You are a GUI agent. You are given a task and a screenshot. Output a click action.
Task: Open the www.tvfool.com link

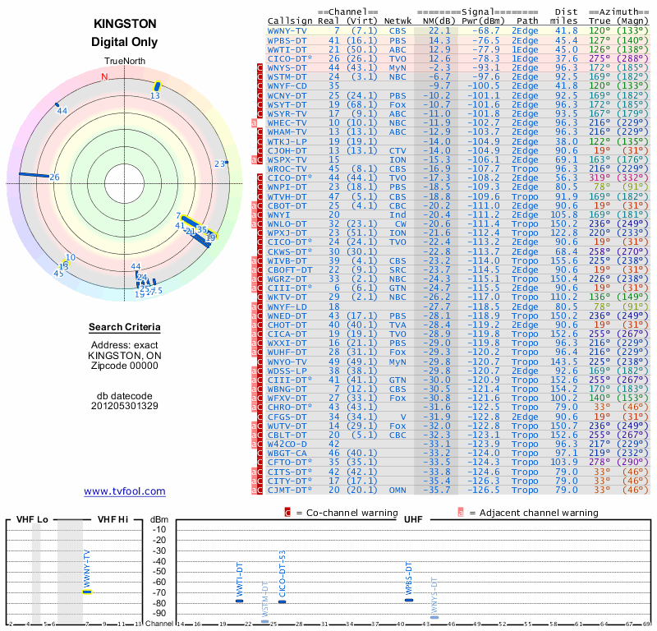pyautogui.click(x=125, y=491)
